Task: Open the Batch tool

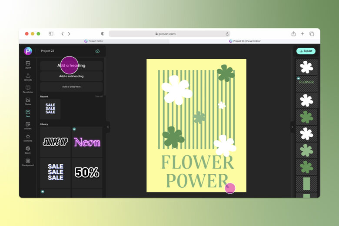Action: coord(28,150)
